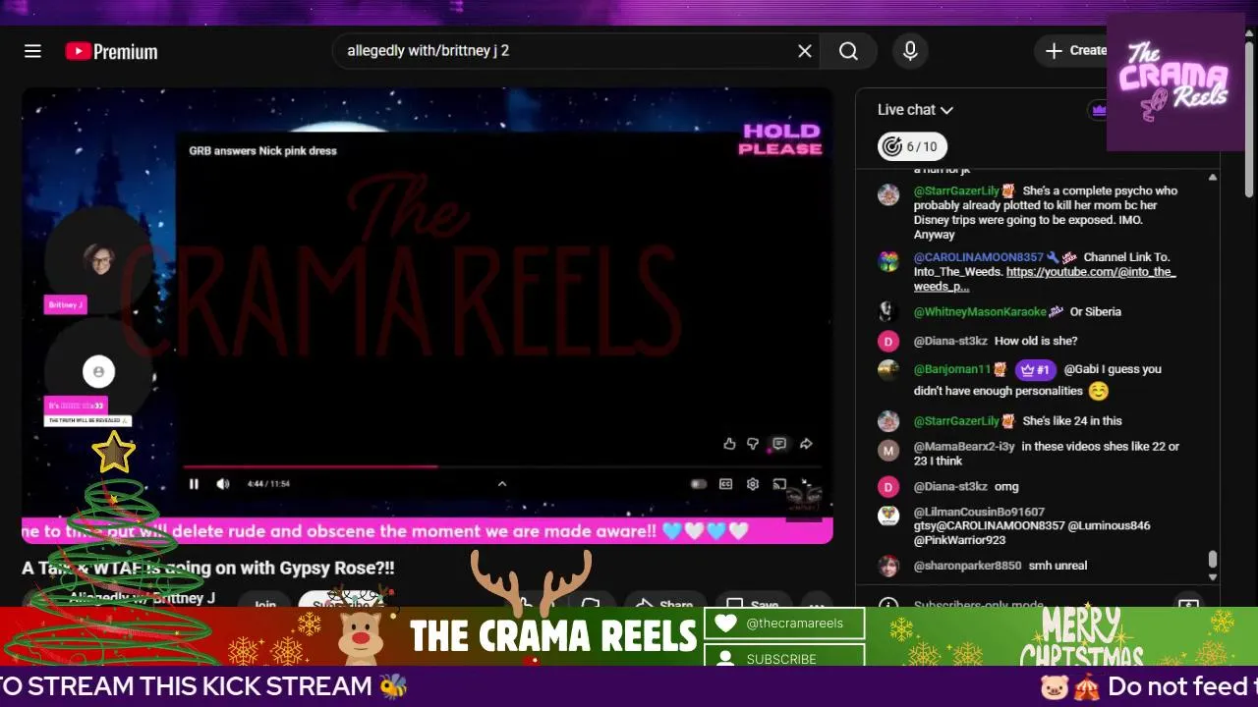The width and height of the screenshot is (1258, 707).
Task: Pause the embedded video player
Action: click(194, 484)
